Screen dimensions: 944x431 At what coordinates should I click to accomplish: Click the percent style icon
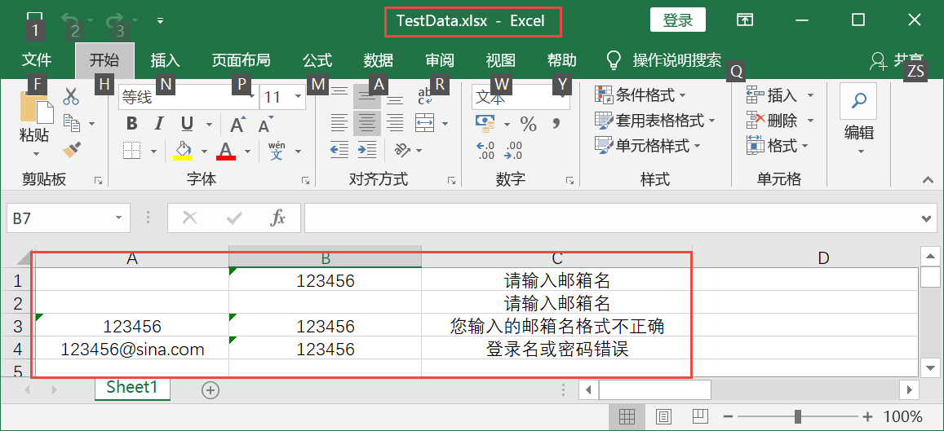point(529,124)
